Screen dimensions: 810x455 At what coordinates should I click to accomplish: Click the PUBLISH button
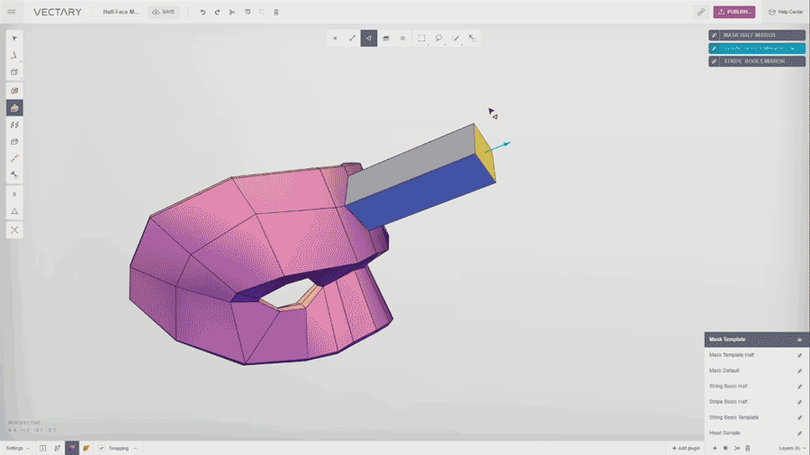click(x=734, y=12)
